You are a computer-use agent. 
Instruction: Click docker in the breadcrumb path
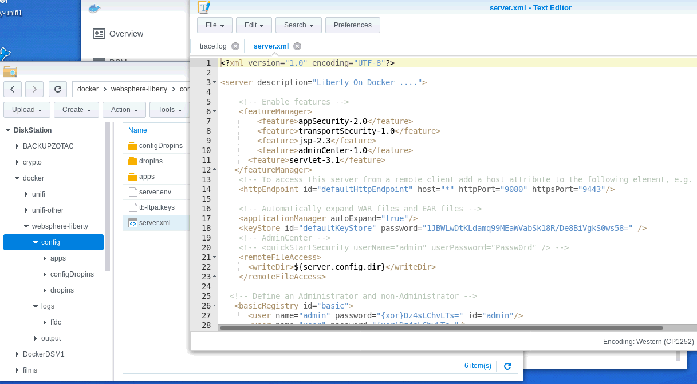(x=88, y=89)
